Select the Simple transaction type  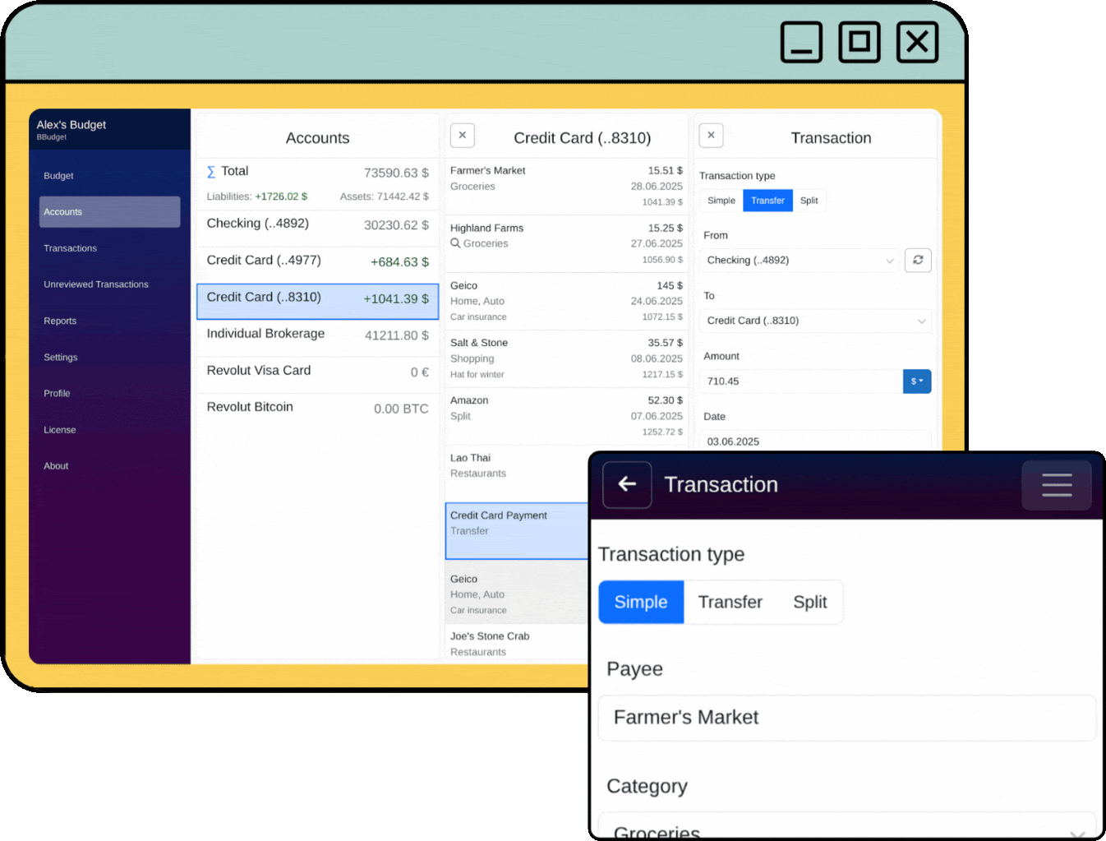pyautogui.click(x=720, y=200)
